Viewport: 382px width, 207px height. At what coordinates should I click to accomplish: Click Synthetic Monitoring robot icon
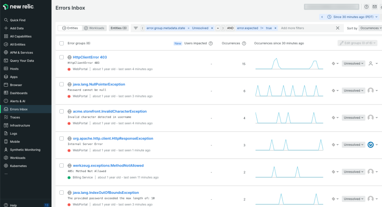pos(6,150)
